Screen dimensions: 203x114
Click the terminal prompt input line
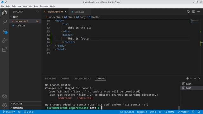tap(74, 108)
